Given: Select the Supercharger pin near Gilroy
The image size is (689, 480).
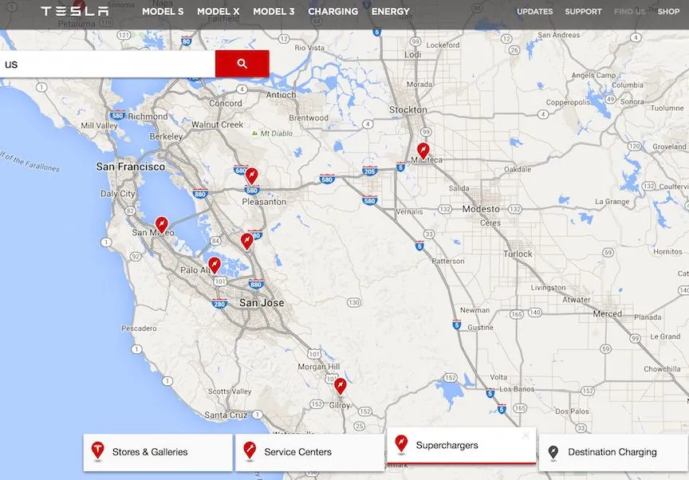Looking at the screenshot, I should coord(341,386).
